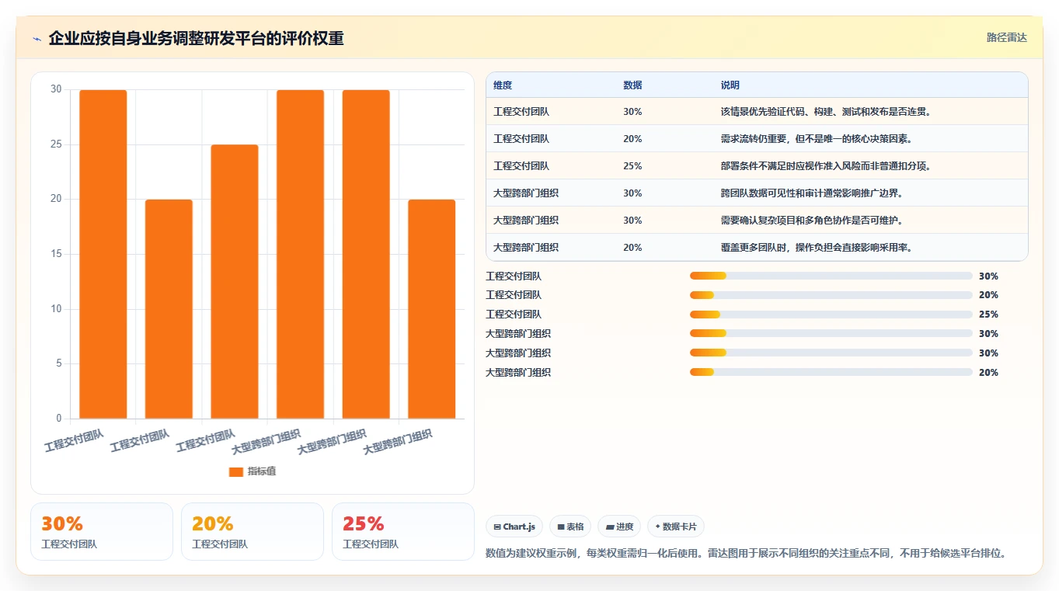Image resolution: width=1059 pixels, height=591 pixels.
Task: Select the Chart.js tag pill
Action: pyautogui.click(x=514, y=527)
